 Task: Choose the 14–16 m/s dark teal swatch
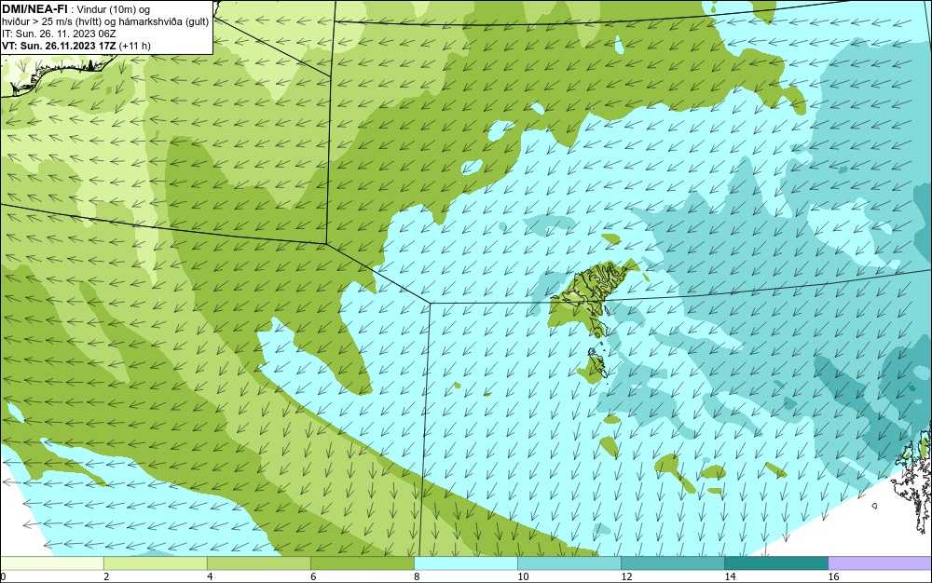(x=775, y=563)
